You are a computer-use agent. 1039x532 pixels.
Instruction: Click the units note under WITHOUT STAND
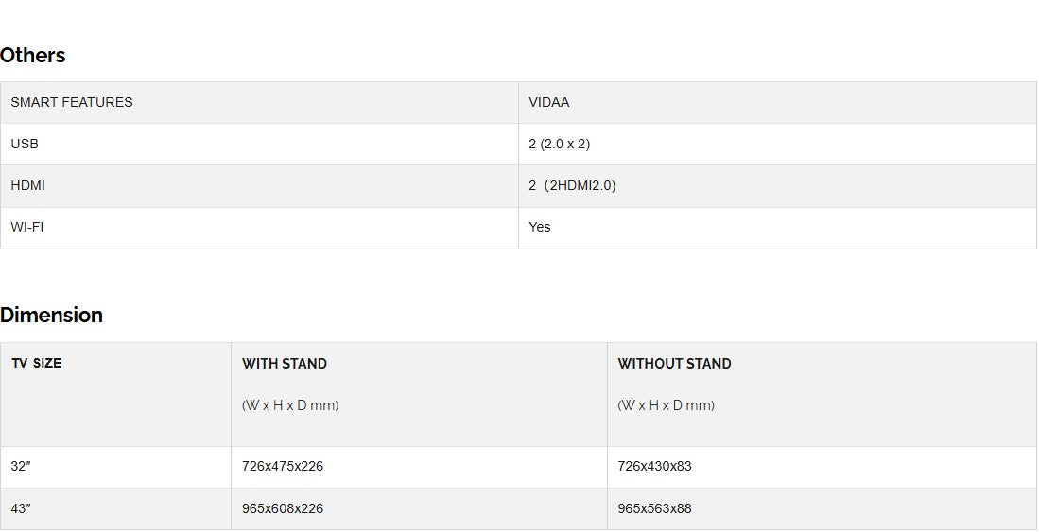(666, 405)
